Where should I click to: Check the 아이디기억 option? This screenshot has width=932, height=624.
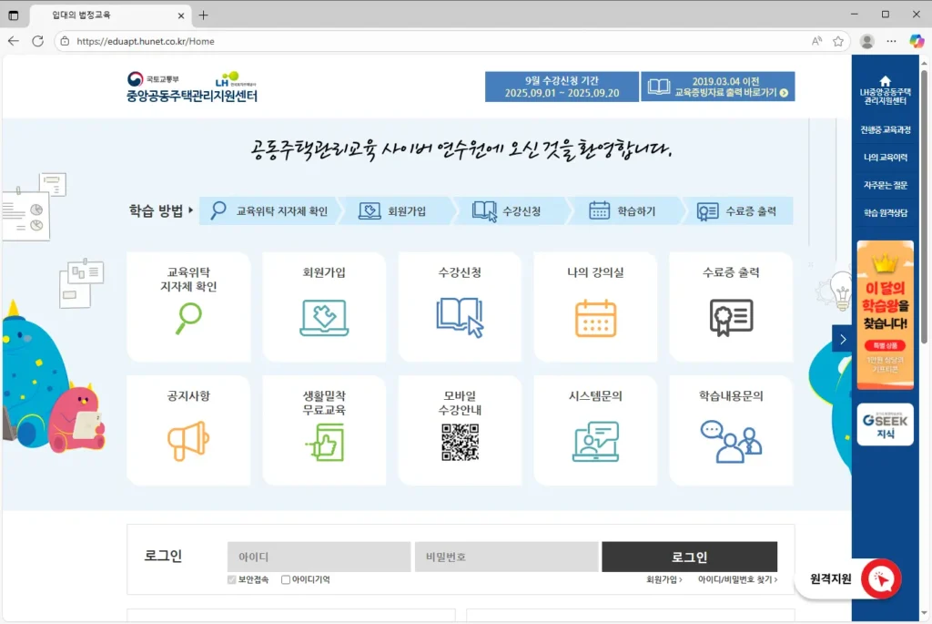pyautogui.click(x=285, y=579)
